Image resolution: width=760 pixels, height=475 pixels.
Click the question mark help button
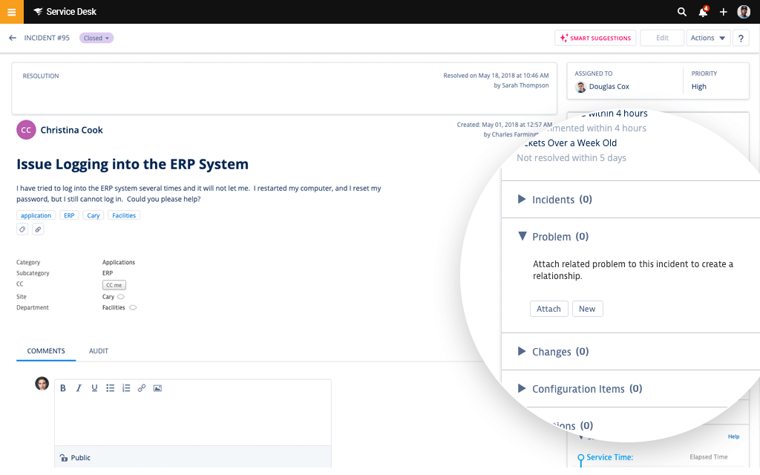[741, 38]
